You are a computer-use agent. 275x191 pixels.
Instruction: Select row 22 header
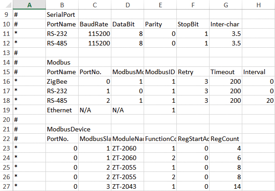click(6, 139)
